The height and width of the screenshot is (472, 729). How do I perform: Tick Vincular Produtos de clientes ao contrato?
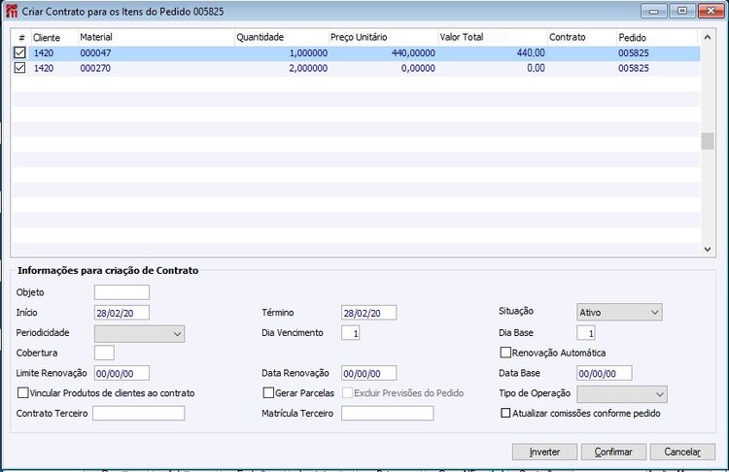pyautogui.click(x=22, y=392)
